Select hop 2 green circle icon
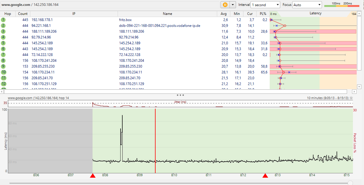Viewport: 364px width, 185px height. point(3,26)
